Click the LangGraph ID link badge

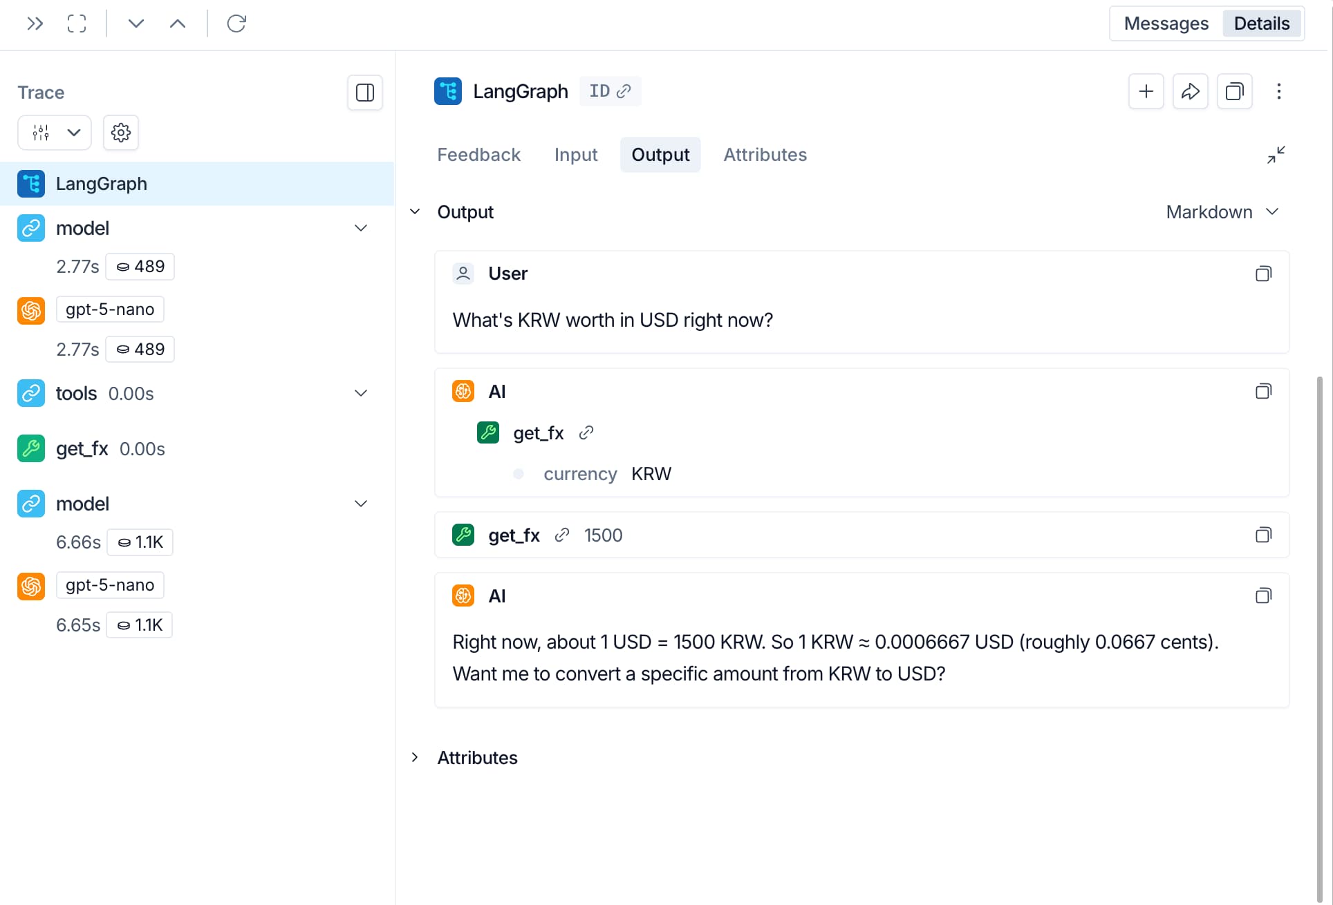point(610,91)
